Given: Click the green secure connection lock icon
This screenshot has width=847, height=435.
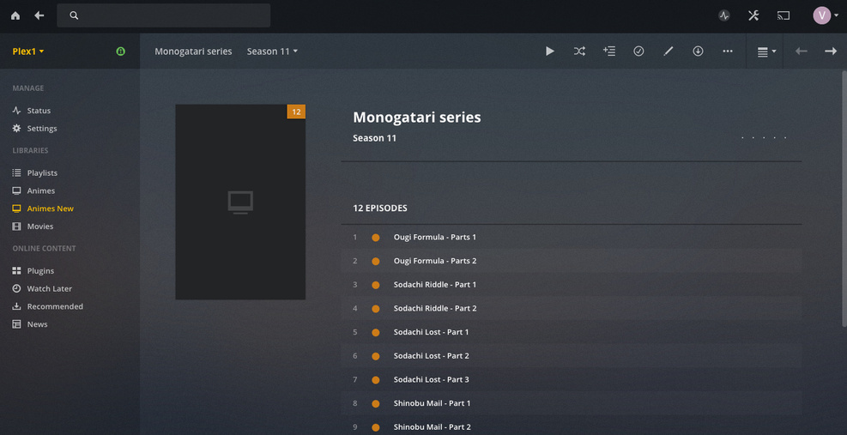Looking at the screenshot, I should pos(120,51).
